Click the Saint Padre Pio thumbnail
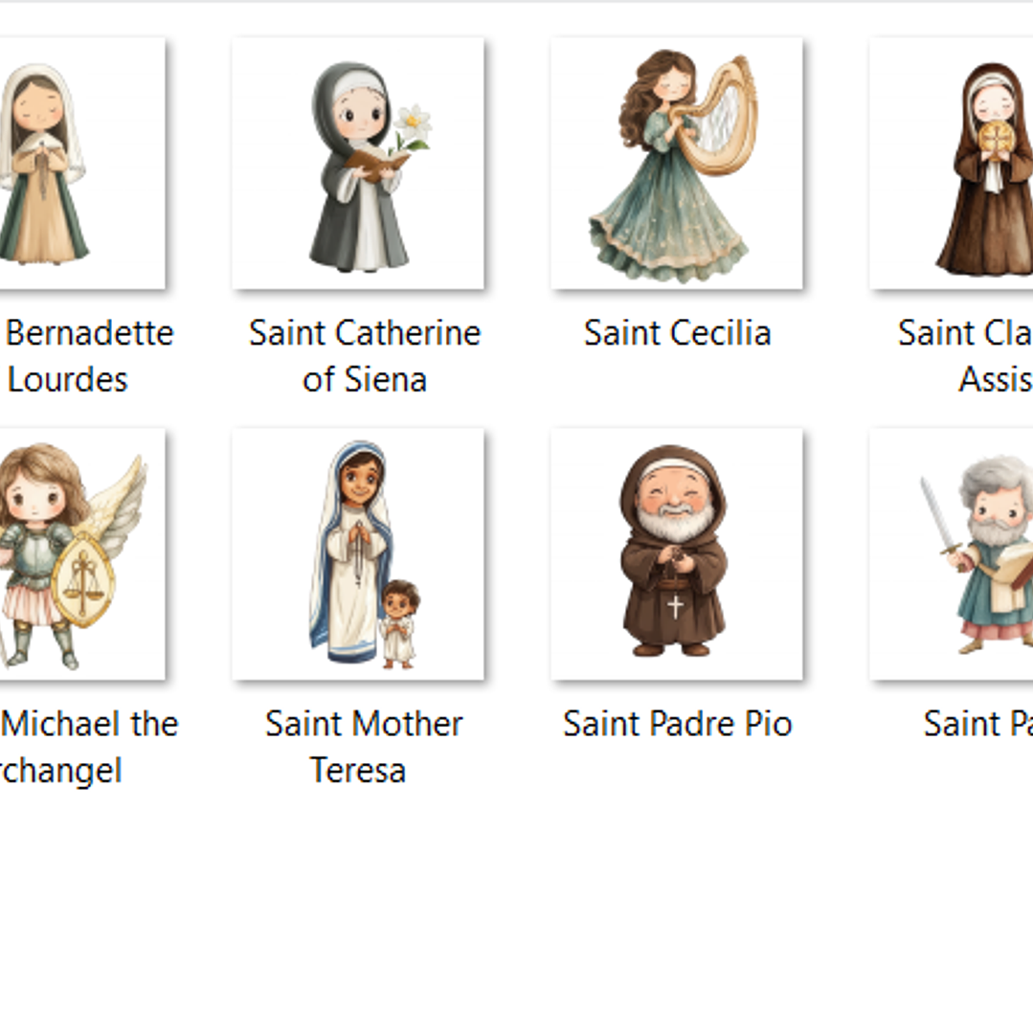1033x1033 pixels. click(x=676, y=553)
